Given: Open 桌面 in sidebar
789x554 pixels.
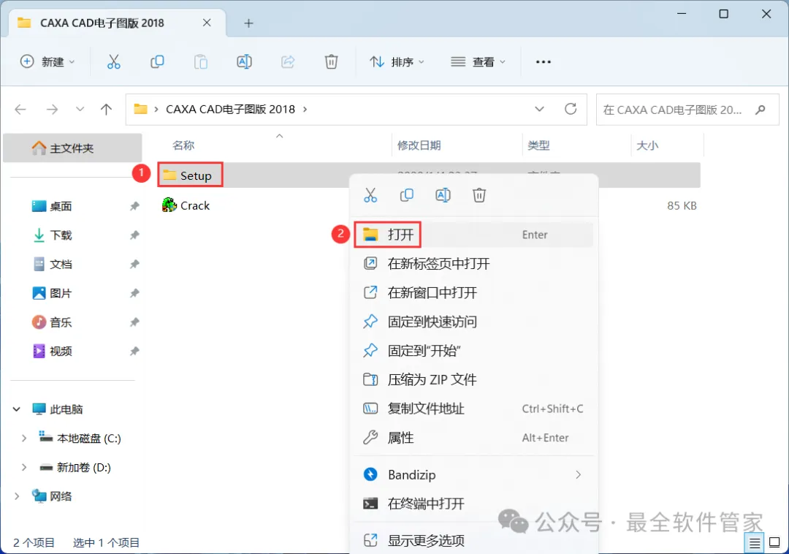Looking at the screenshot, I should [x=61, y=206].
